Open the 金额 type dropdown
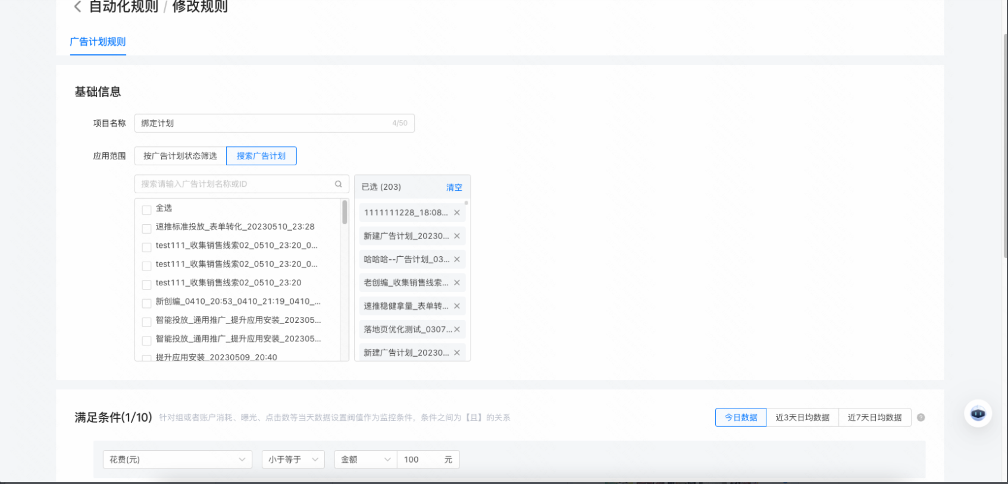The image size is (1008, 484). [365, 459]
